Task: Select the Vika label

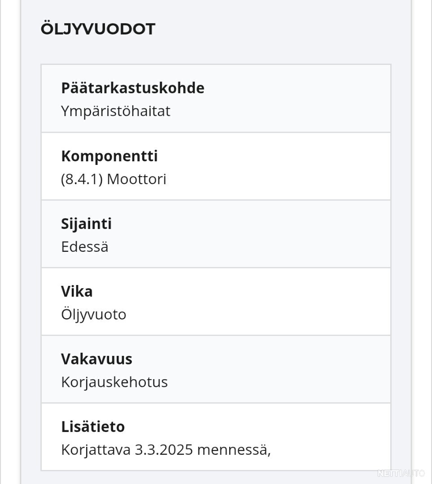Action: point(77,291)
